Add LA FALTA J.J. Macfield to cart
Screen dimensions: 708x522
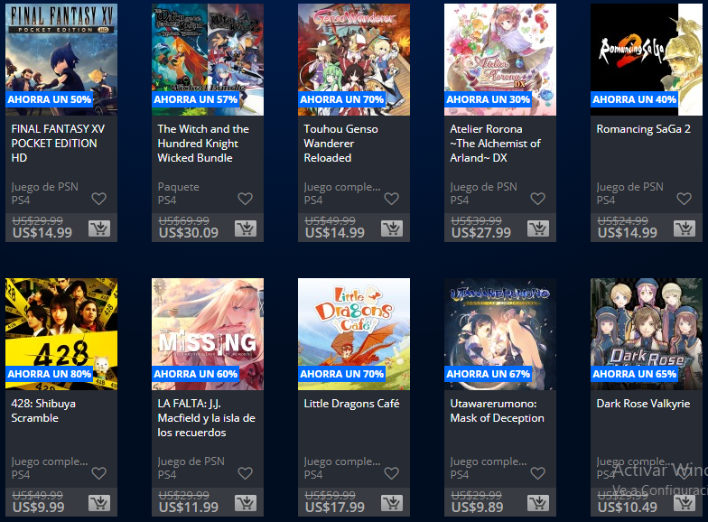pyautogui.click(x=246, y=503)
